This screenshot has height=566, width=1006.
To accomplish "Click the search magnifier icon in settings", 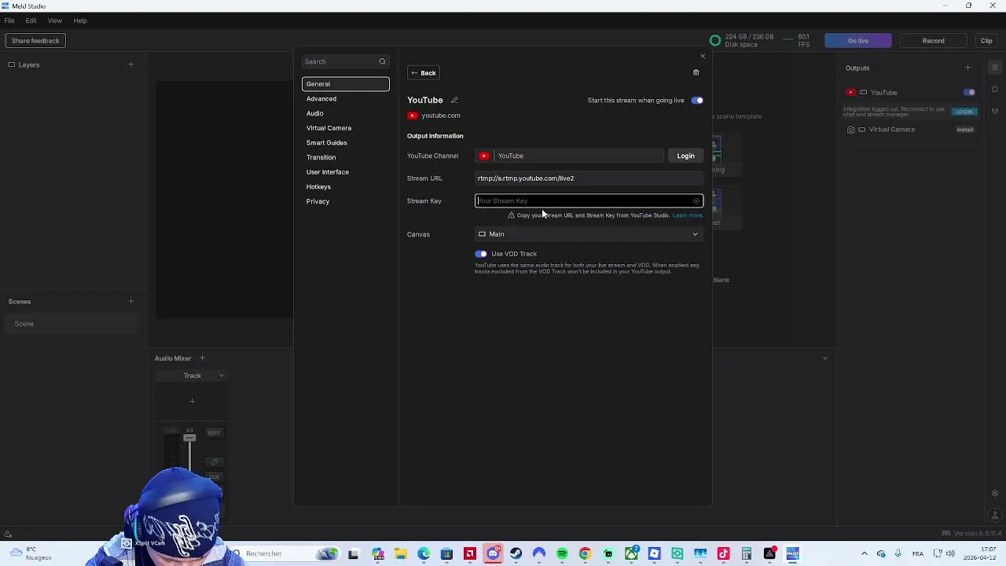I will click(x=382, y=61).
